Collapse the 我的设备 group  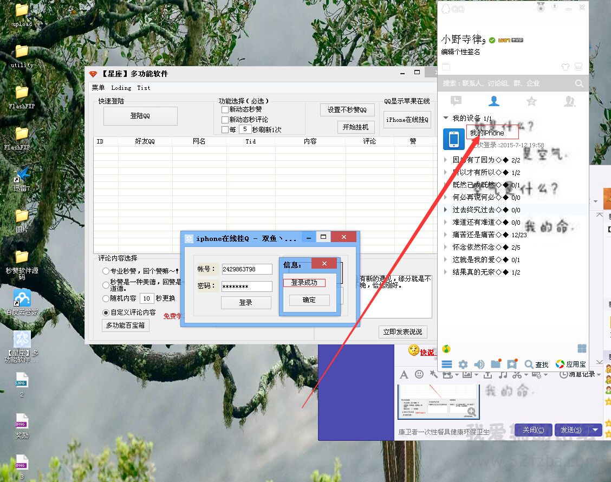point(446,118)
